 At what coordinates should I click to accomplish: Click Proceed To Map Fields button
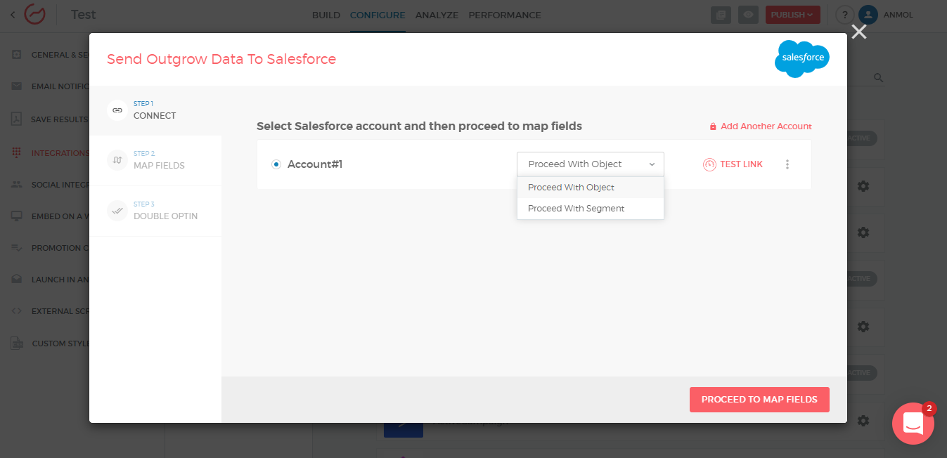(759, 400)
